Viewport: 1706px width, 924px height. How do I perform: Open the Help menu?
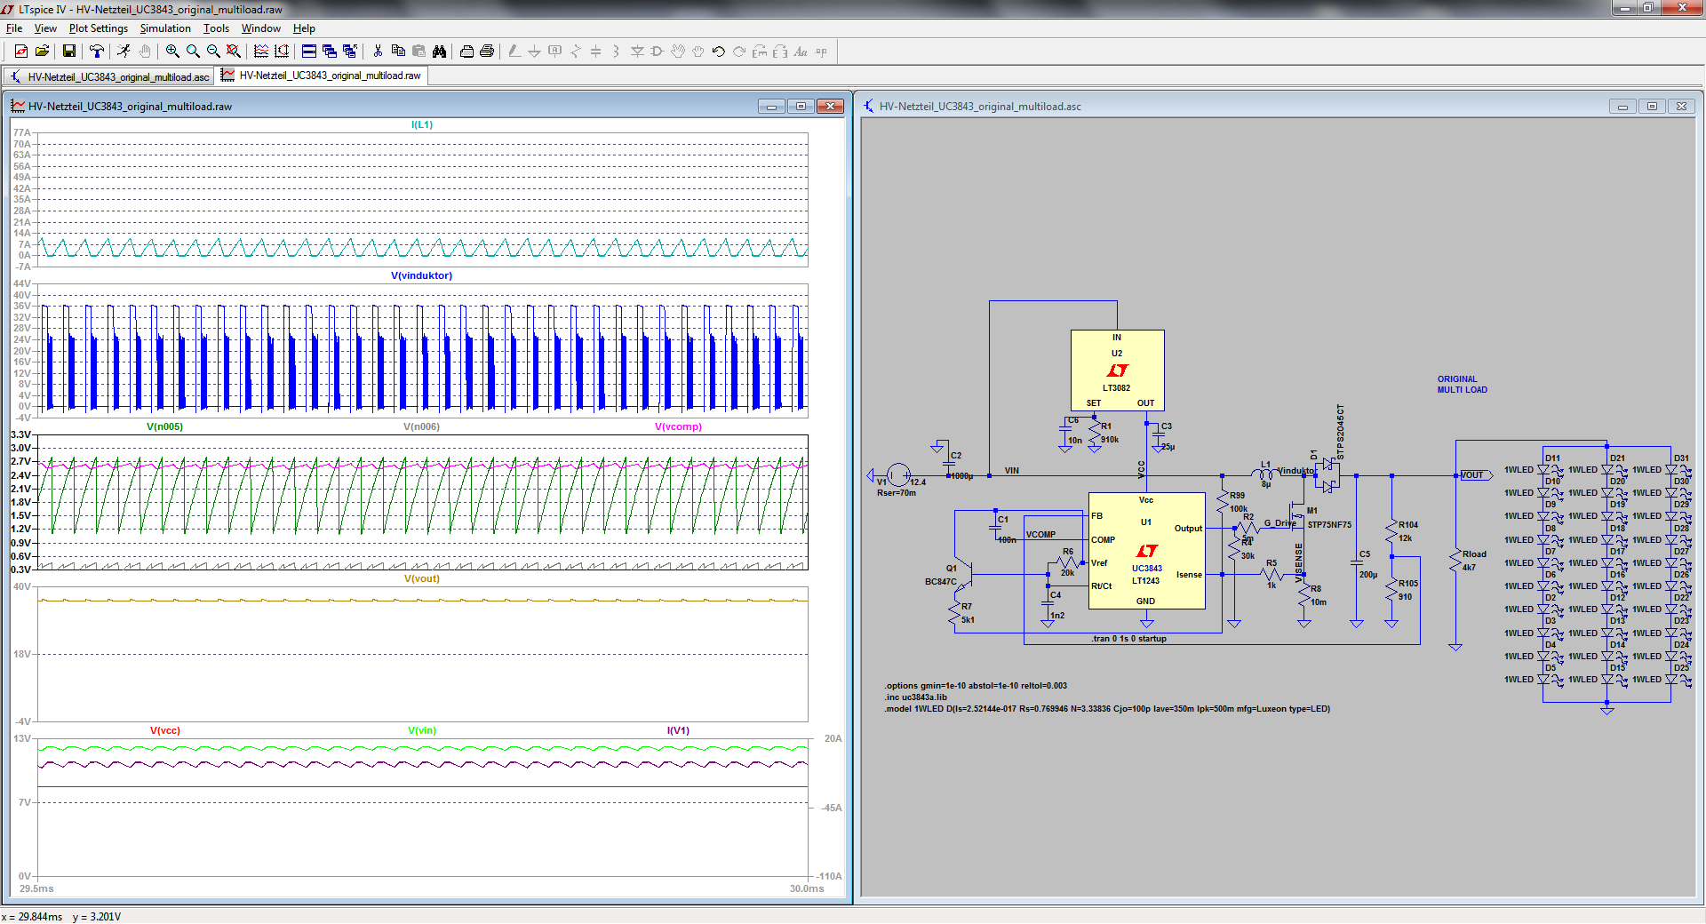coord(304,28)
